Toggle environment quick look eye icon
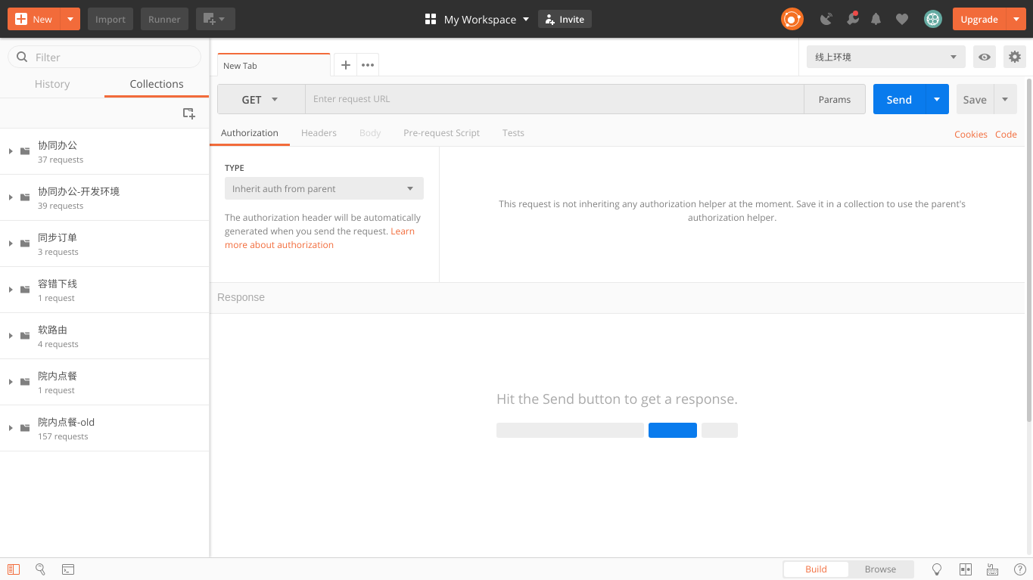 [x=984, y=57]
